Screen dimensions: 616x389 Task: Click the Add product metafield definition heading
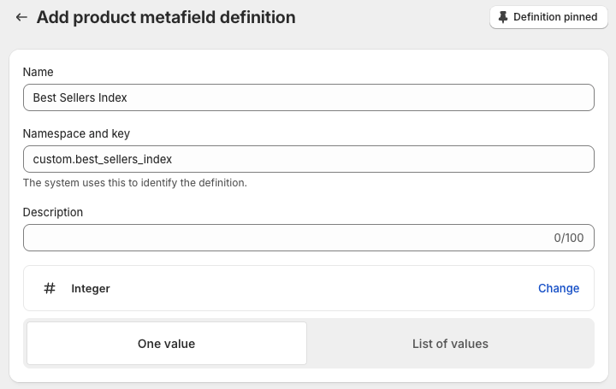pyautogui.click(x=166, y=17)
